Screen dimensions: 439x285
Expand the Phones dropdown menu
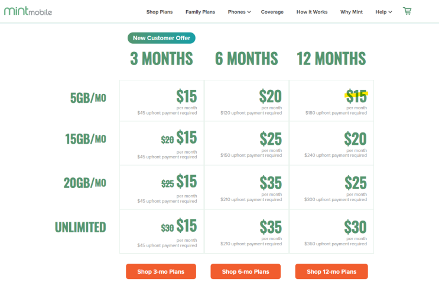pos(239,12)
